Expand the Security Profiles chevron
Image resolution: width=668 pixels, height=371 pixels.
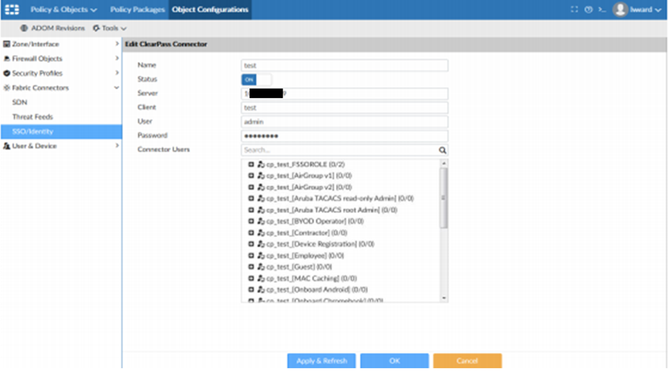pos(116,73)
